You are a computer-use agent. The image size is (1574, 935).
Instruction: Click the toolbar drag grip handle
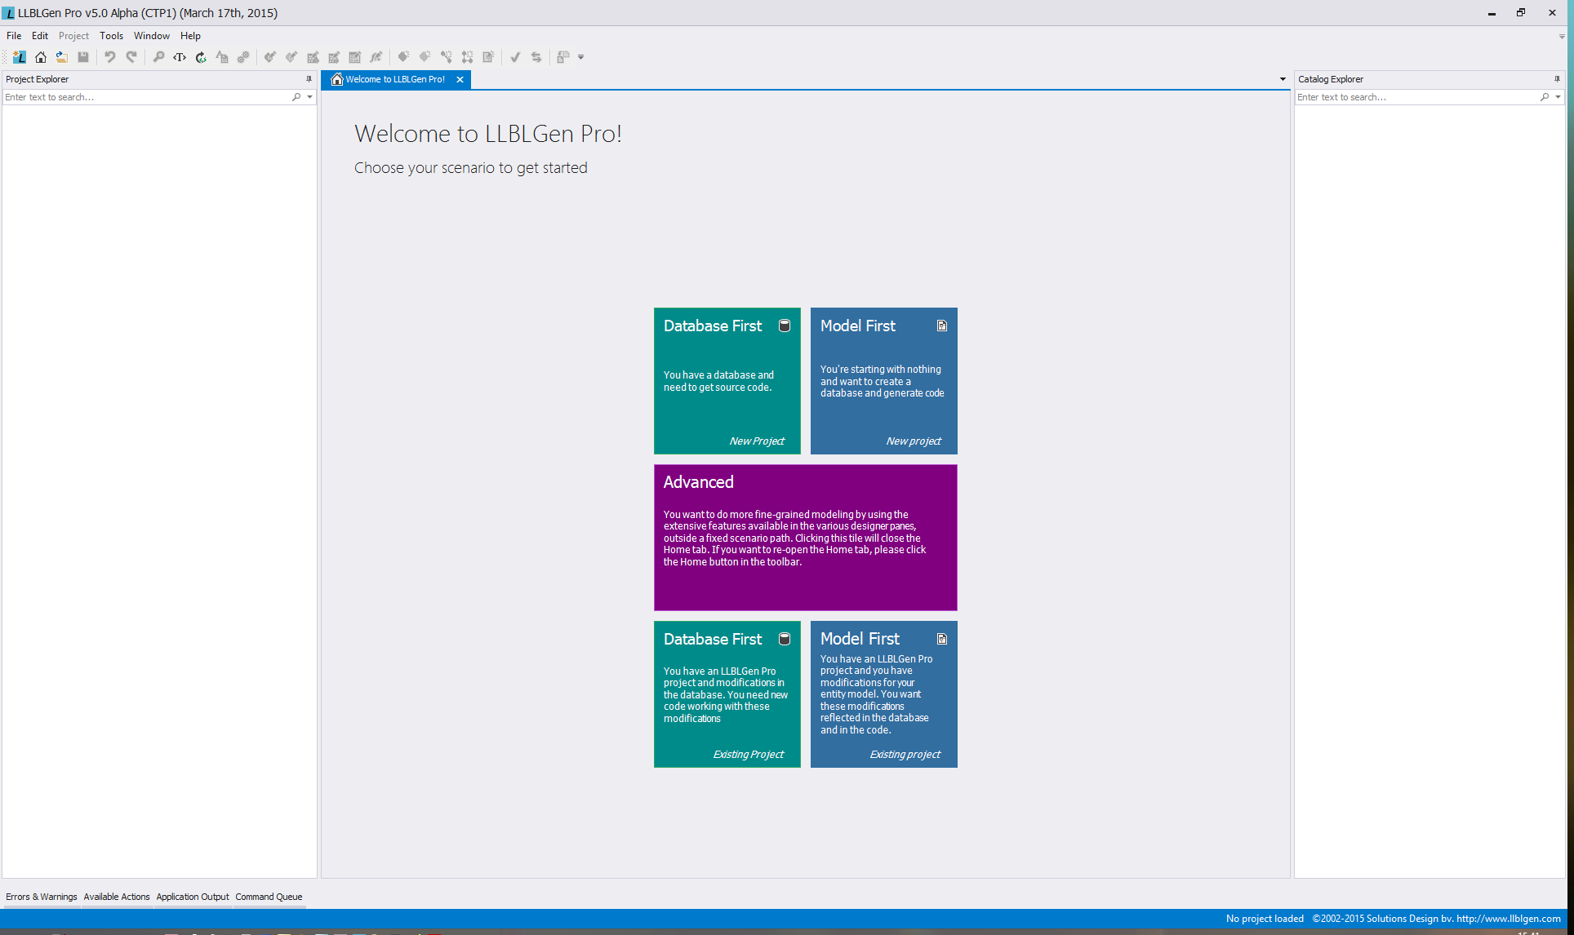point(5,57)
